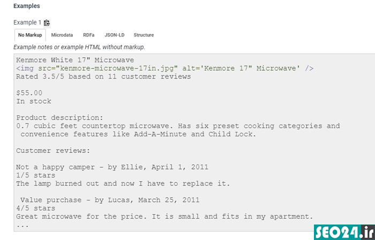Viewport: 375px width, 240px height.
Task: Click the Customer reviews: line
Action: (x=53, y=151)
